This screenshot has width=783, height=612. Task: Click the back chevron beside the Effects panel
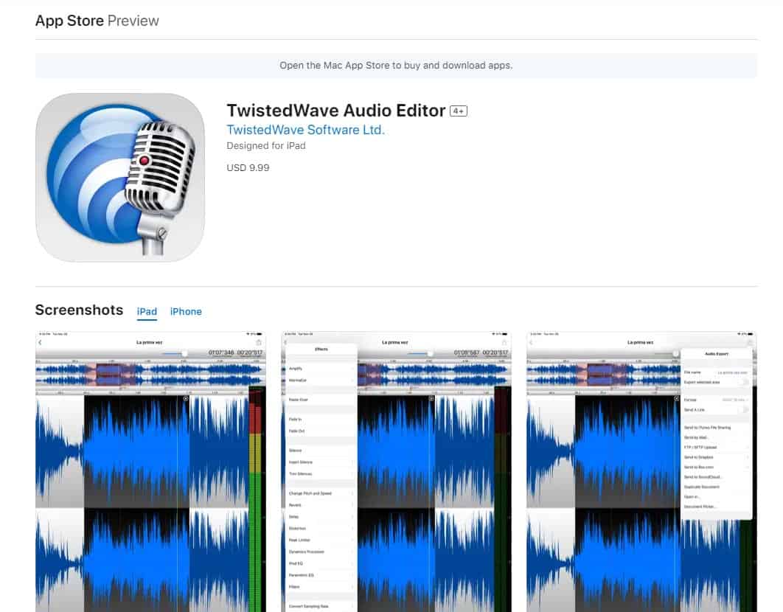point(285,341)
